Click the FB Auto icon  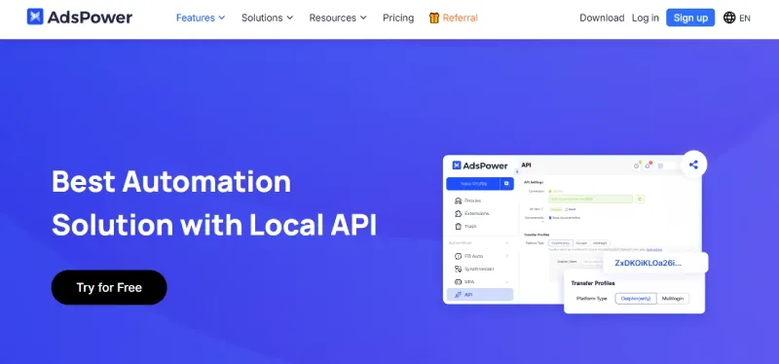coord(458,256)
